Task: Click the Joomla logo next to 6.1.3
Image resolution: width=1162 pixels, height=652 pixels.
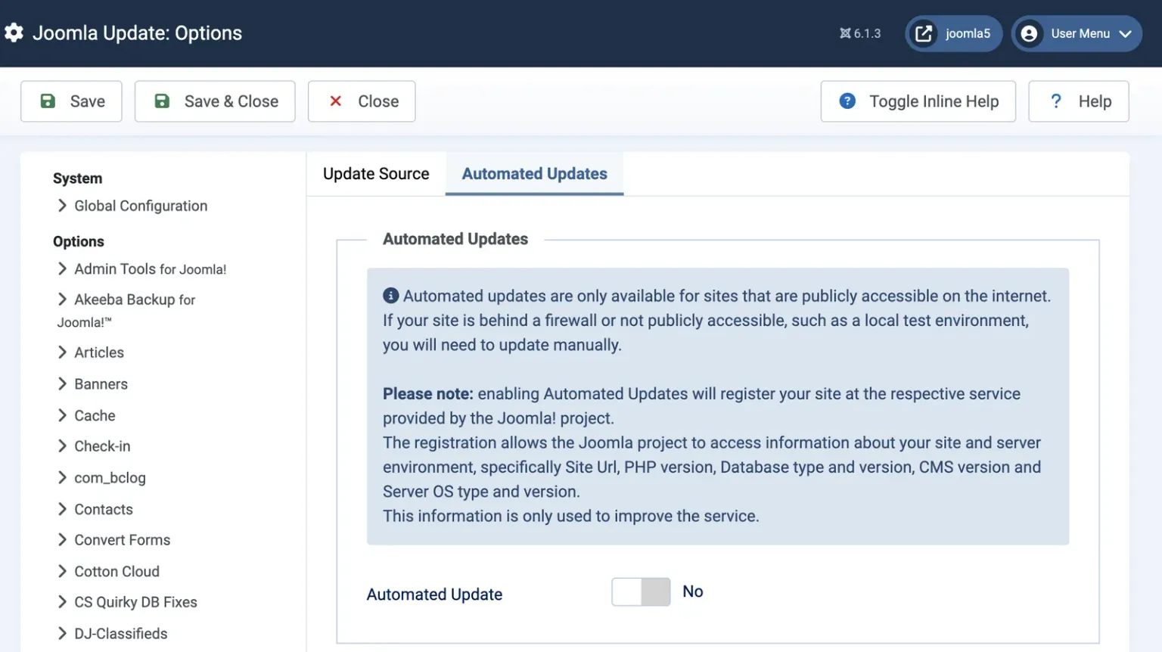Action: click(x=845, y=33)
